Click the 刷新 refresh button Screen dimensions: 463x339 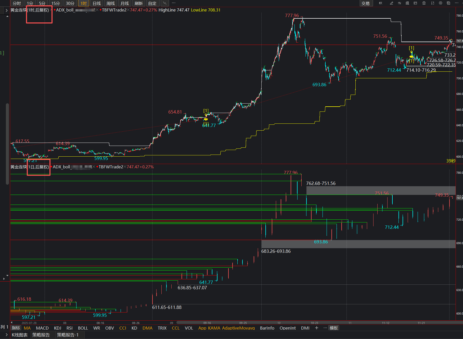point(138,3)
